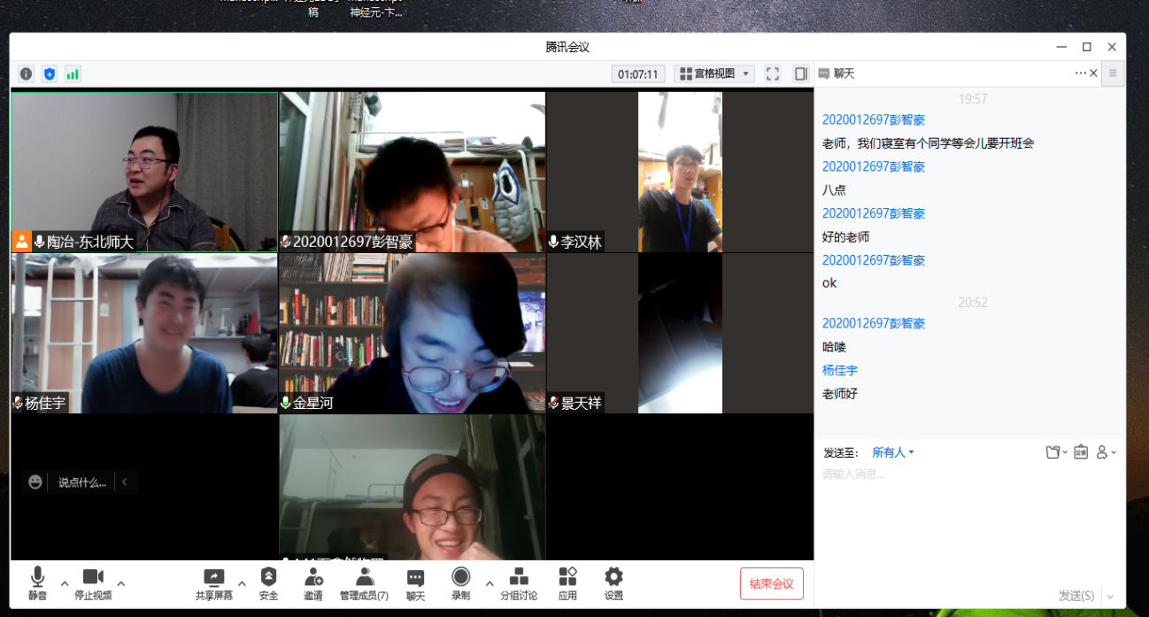The image size is (1149, 617).
Task: Select 李汉林 video tile
Action: [x=680, y=172]
